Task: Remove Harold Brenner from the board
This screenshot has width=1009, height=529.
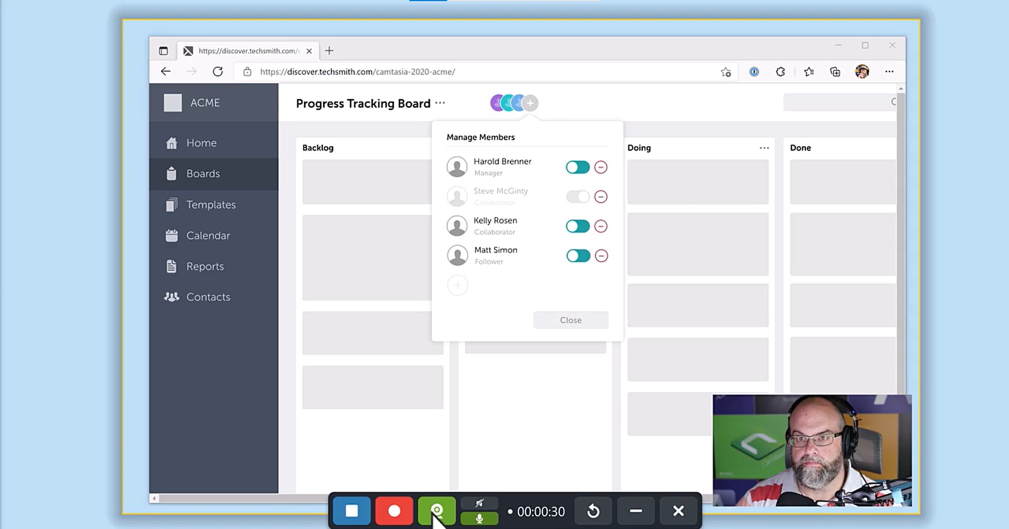Action: 601,167
